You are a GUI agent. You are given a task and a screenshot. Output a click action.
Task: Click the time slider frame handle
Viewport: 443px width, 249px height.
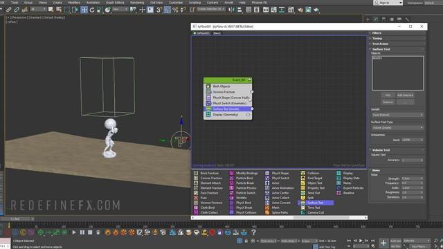click(15, 219)
